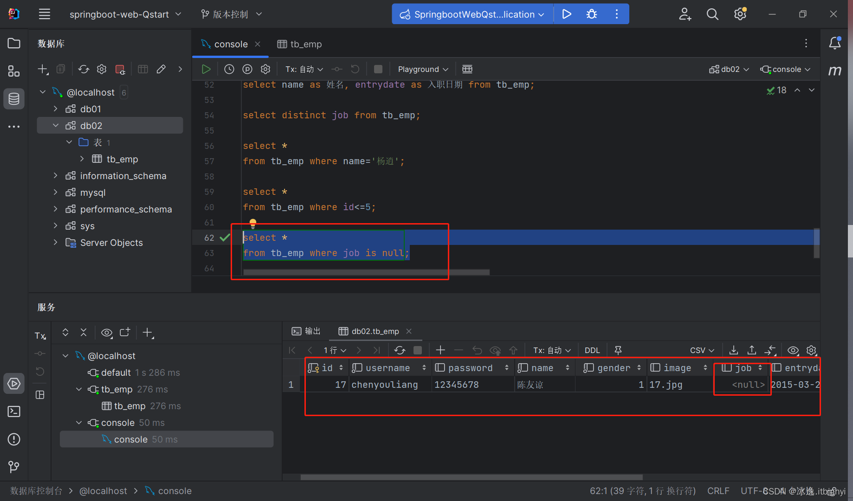The height and width of the screenshot is (501, 853).
Task: Click the refresh database icon in sidebar
Action: pos(84,69)
